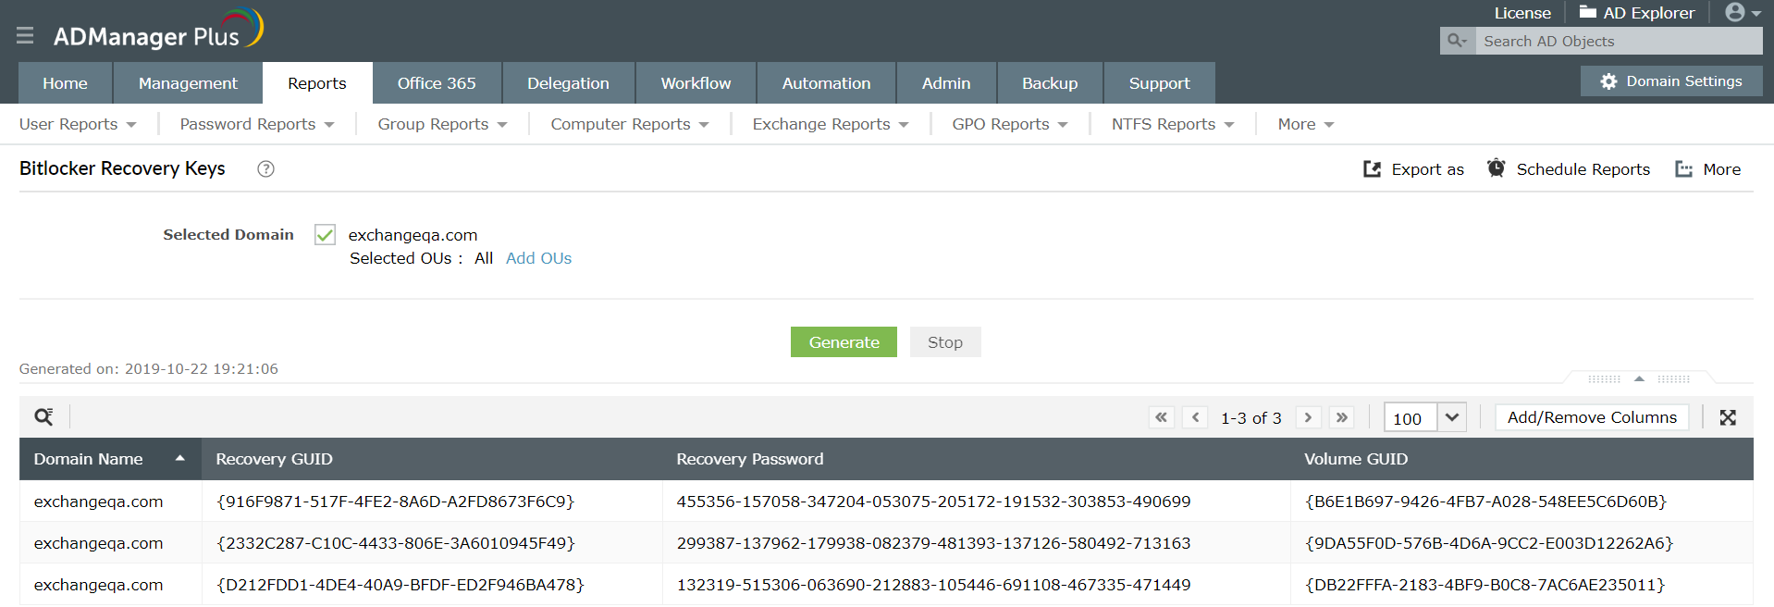
Task: Uncheck the exchangeqa.com domain checkbox
Action: 325,234
